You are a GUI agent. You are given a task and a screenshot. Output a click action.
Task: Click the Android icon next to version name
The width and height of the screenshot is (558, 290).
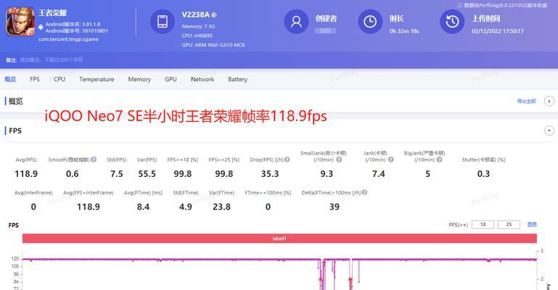(41, 28)
